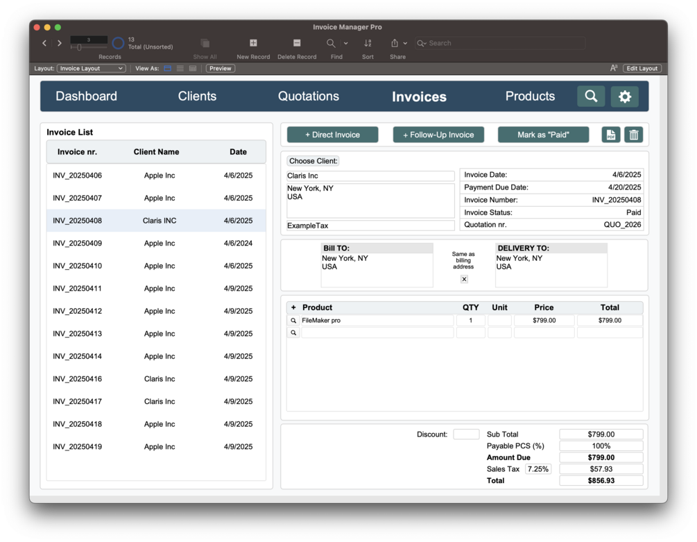
Task: Click the ExampleTax field
Action: [370, 226]
